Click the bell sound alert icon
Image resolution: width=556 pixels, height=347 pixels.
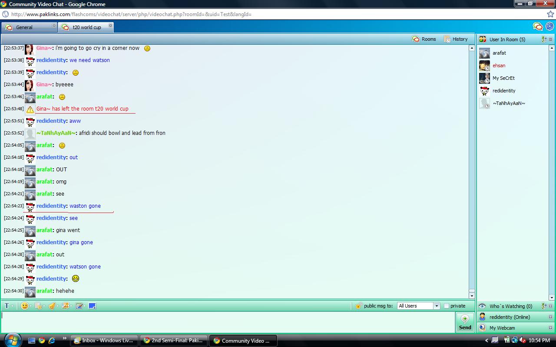coord(52,306)
